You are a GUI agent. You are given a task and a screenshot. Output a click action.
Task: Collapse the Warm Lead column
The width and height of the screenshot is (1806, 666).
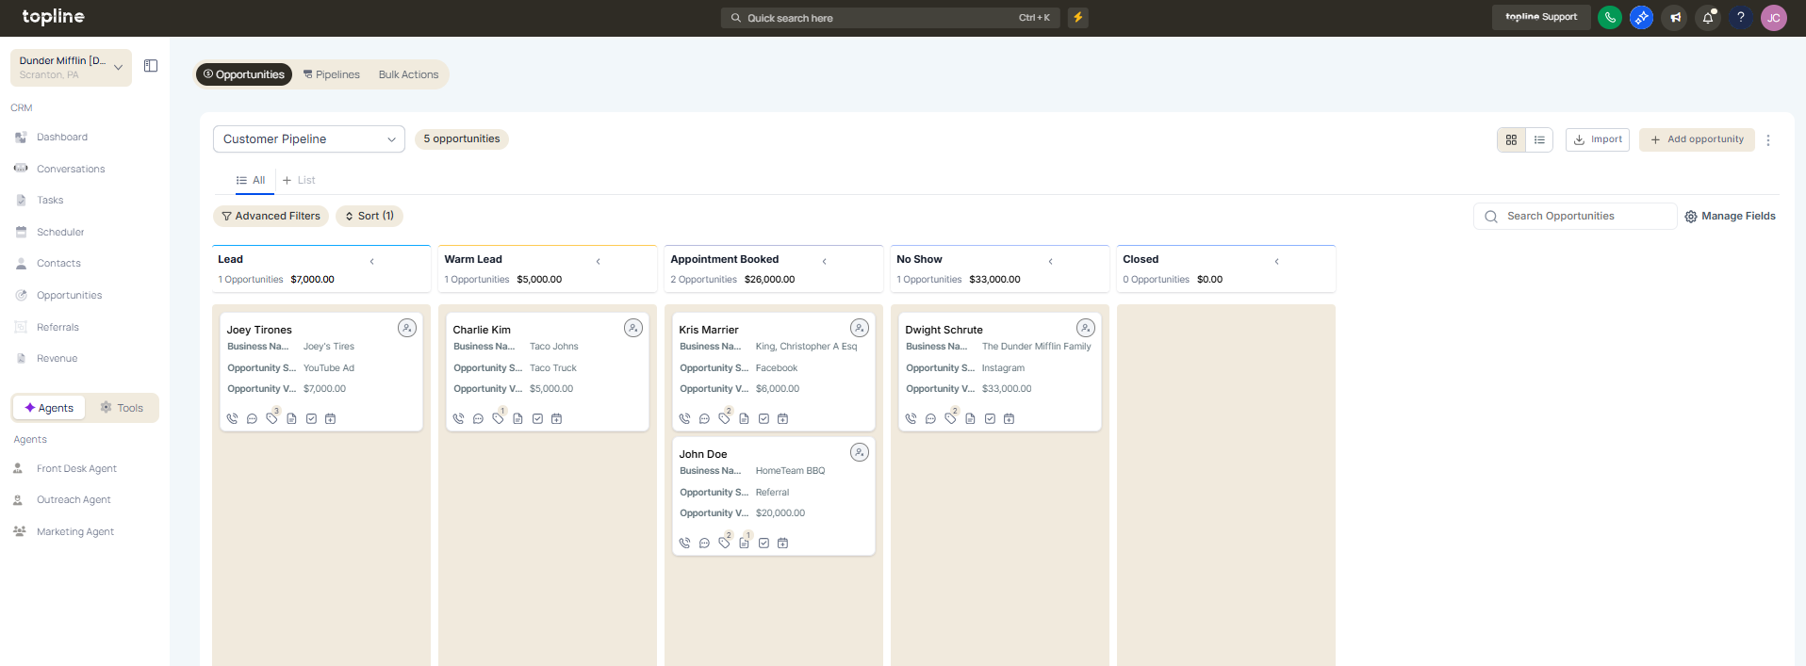pos(599,261)
